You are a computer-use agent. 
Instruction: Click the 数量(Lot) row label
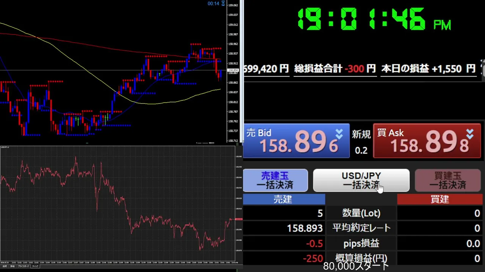click(x=361, y=213)
